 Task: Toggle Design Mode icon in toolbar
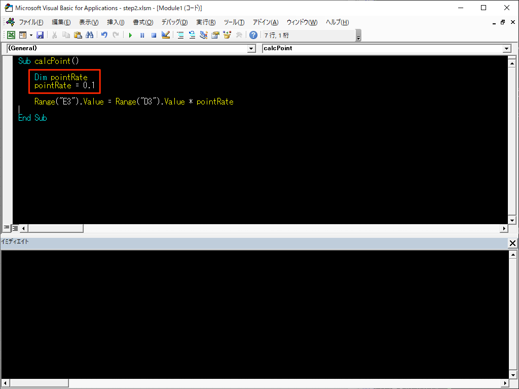(x=166, y=35)
